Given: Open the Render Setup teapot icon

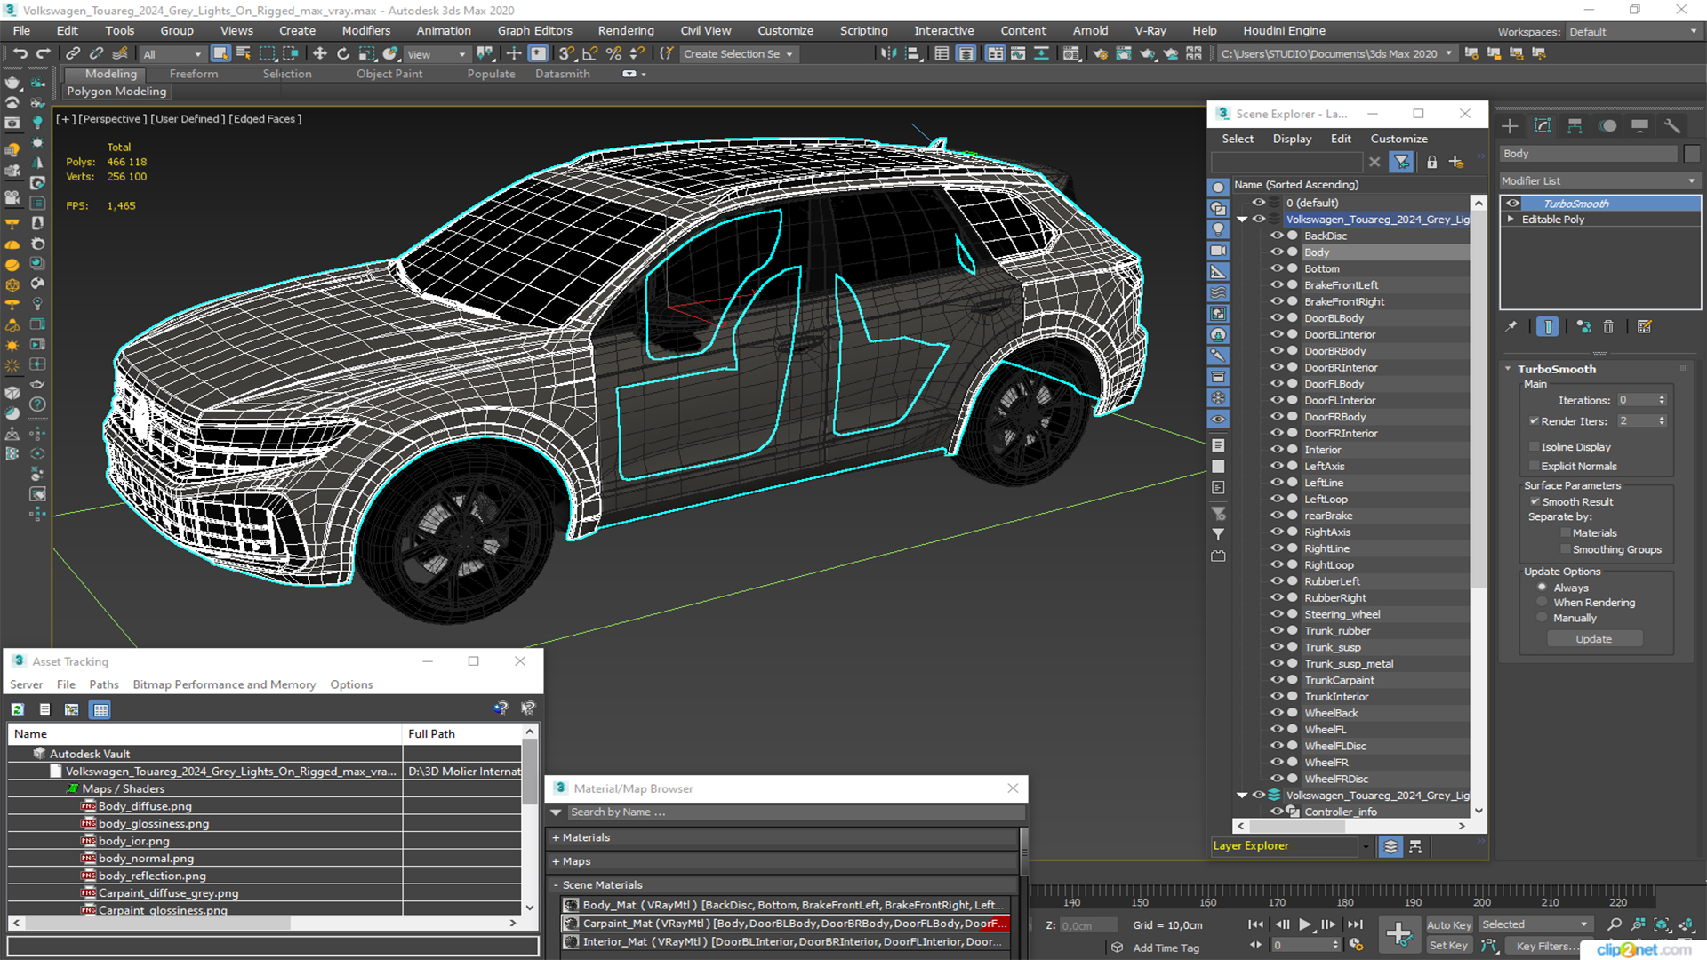Looking at the screenshot, I should coord(1101,54).
